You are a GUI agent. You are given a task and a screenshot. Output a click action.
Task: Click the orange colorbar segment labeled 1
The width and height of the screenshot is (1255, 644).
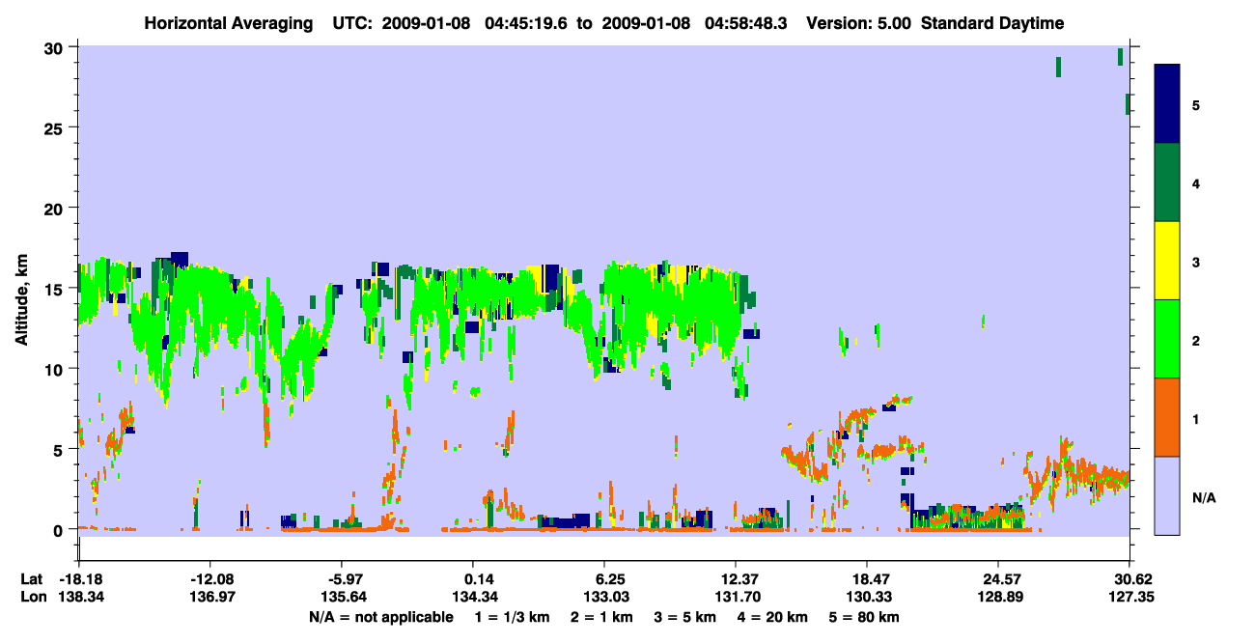point(1167,417)
